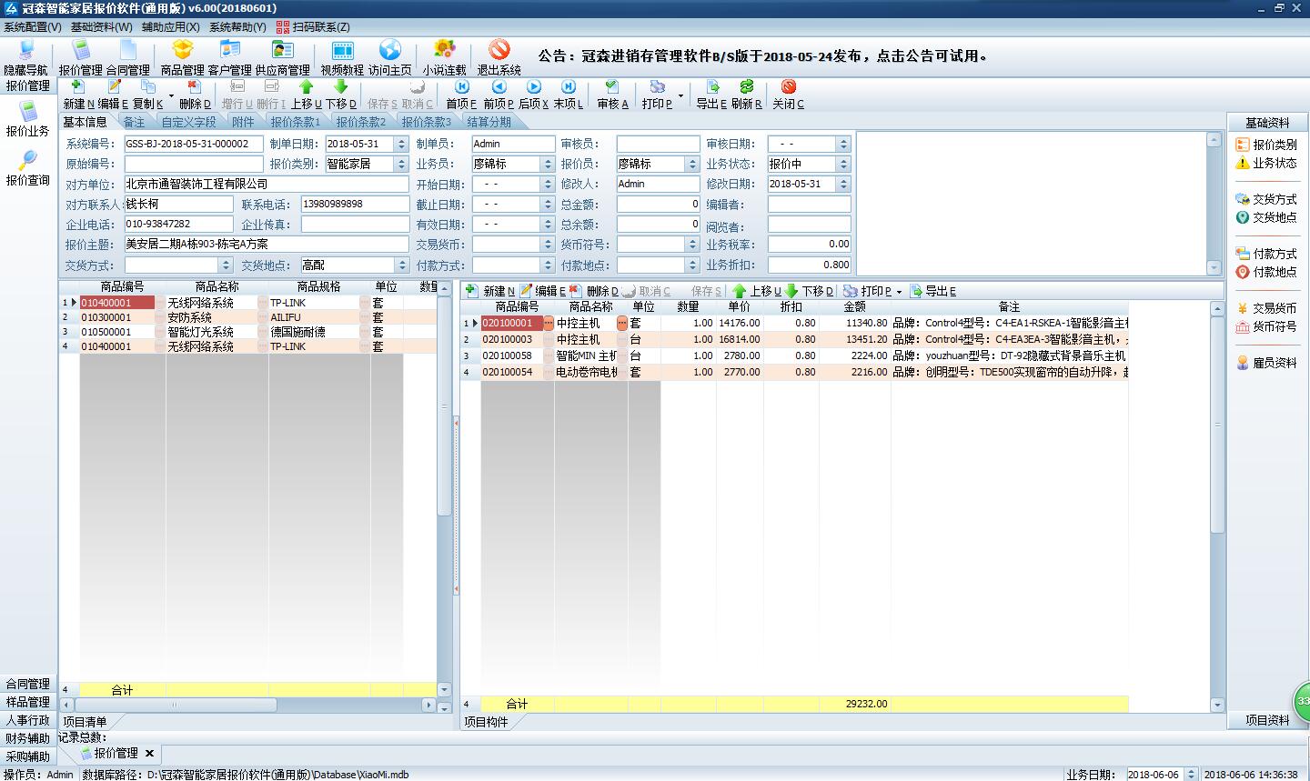This screenshot has width=1310, height=781.
Task: Launch the 视频教程 video tutorial
Action: pos(342,57)
